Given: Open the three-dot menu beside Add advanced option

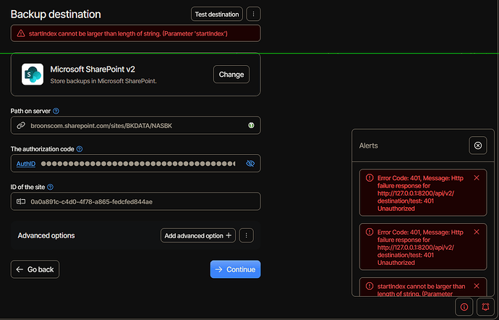Looking at the screenshot, I should [x=246, y=235].
